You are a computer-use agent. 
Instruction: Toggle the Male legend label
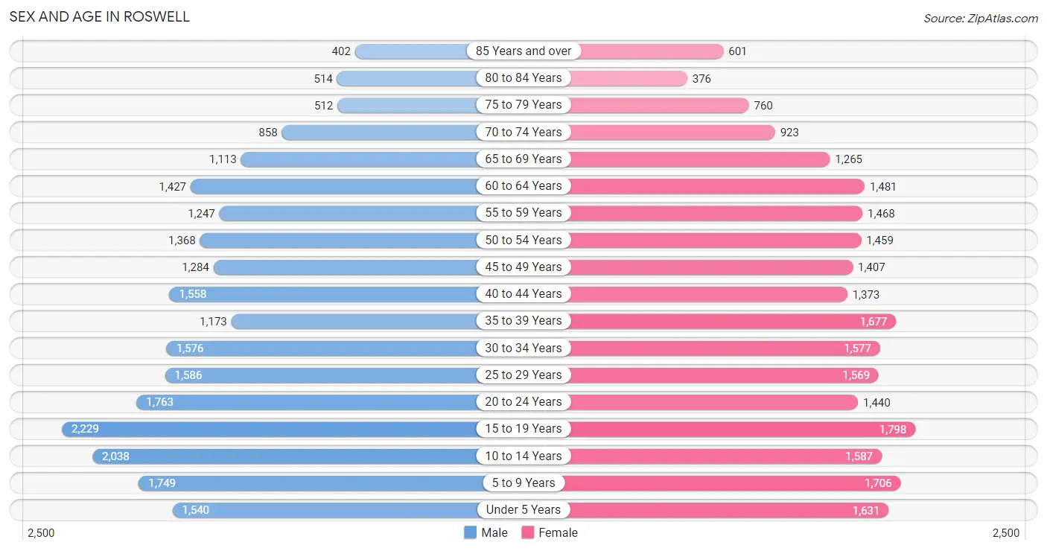[x=494, y=532]
